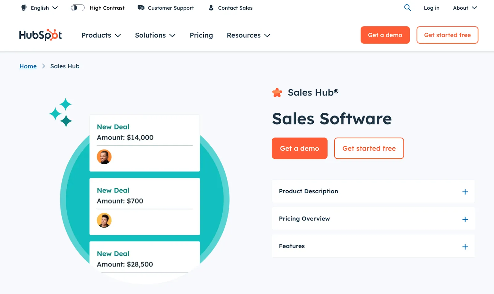Expand the Resources menu
The width and height of the screenshot is (494, 294).
point(249,35)
